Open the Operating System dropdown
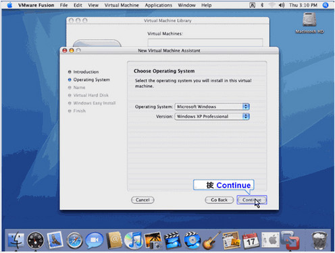The image size is (335, 253). [x=212, y=107]
